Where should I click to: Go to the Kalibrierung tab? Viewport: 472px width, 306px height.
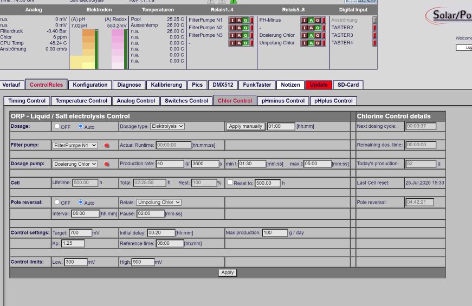(166, 85)
